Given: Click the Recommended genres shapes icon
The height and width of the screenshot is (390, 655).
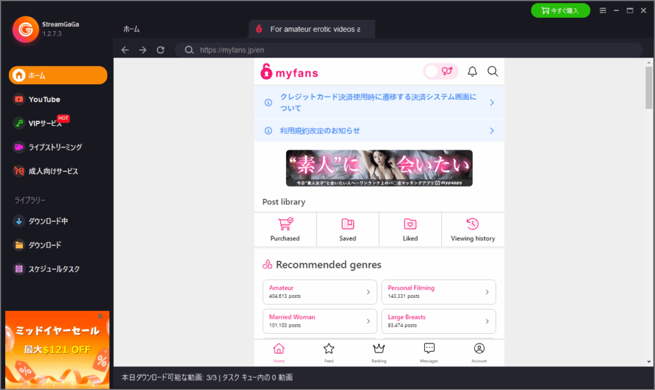Looking at the screenshot, I should (267, 264).
